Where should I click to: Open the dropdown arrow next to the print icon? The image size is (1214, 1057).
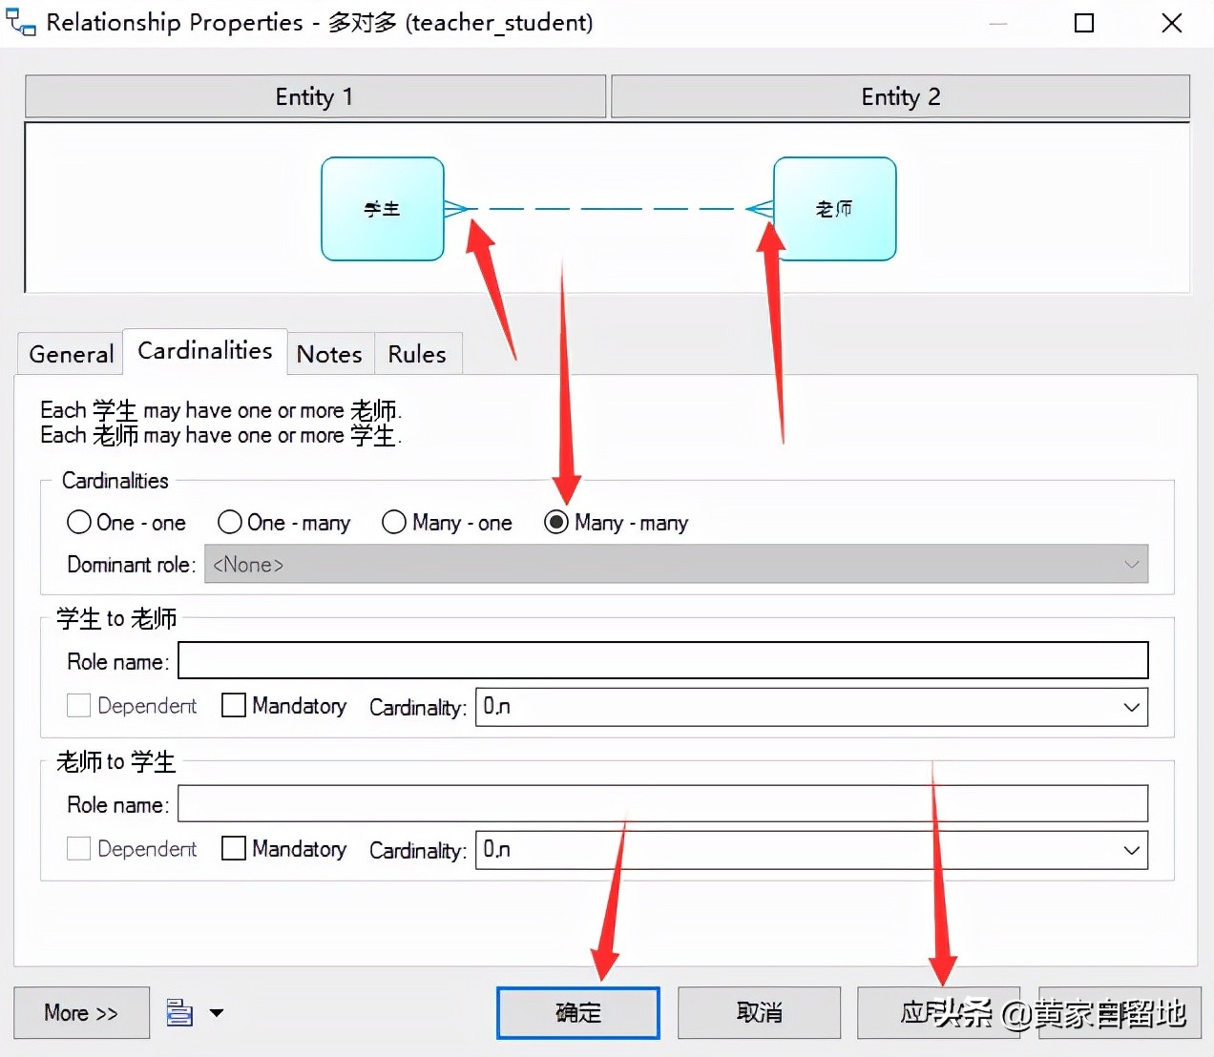[x=218, y=1013]
